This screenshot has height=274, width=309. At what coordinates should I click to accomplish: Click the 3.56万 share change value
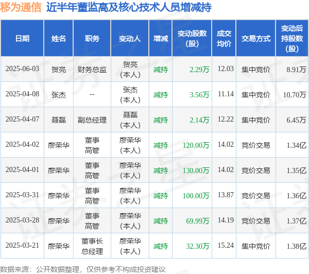pyautogui.click(x=199, y=95)
